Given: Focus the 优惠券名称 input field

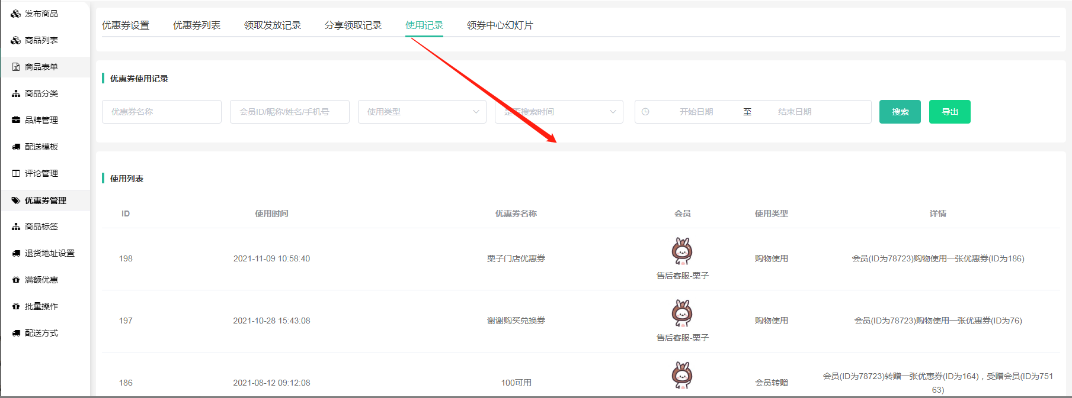Looking at the screenshot, I should [x=161, y=112].
